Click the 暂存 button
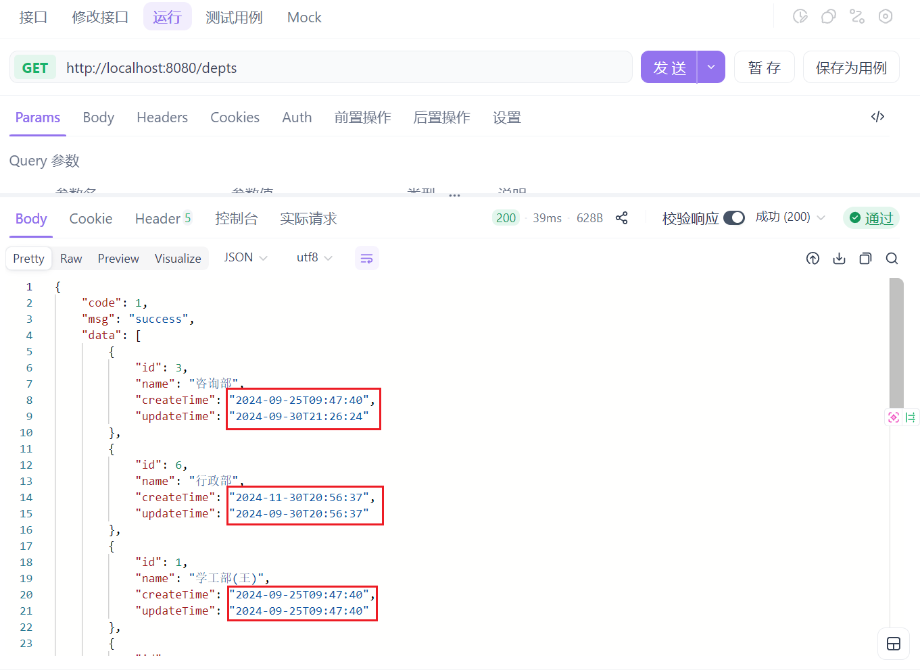This screenshot has width=920, height=670. click(x=765, y=67)
